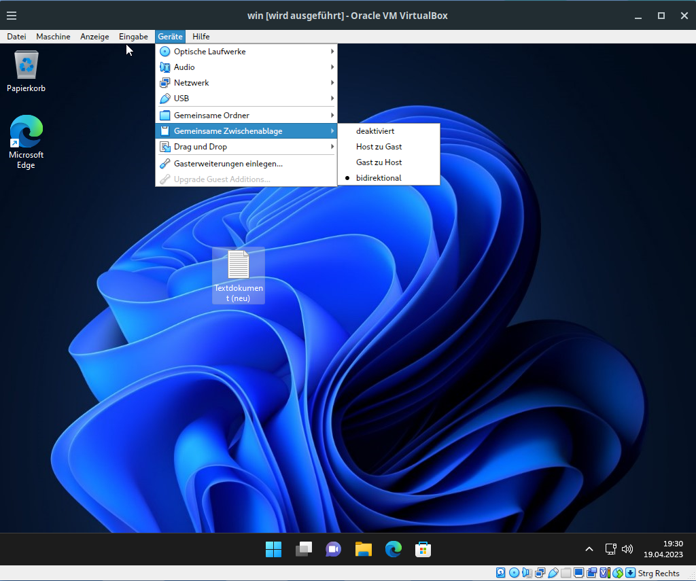Show hidden system tray icons chevron
This screenshot has width=696, height=581.
tap(589, 549)
